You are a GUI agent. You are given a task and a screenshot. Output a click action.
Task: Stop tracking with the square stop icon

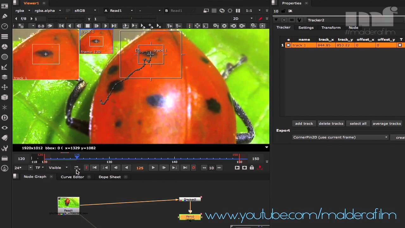coord(88,26)
